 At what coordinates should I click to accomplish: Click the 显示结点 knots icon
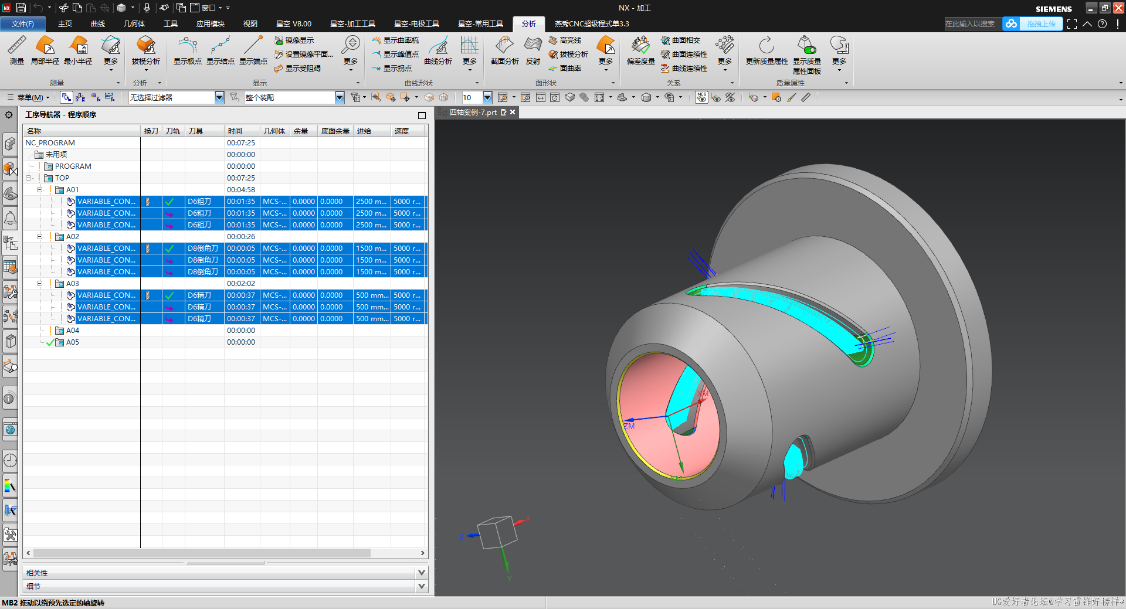(x=221, y=50)
